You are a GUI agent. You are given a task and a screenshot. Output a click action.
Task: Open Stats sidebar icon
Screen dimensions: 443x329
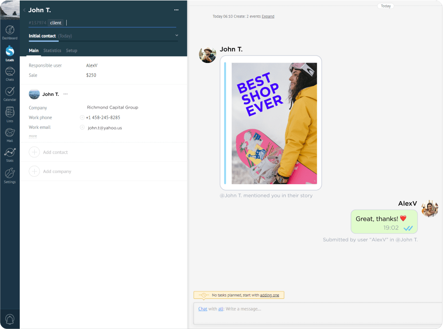coord(9,154)
